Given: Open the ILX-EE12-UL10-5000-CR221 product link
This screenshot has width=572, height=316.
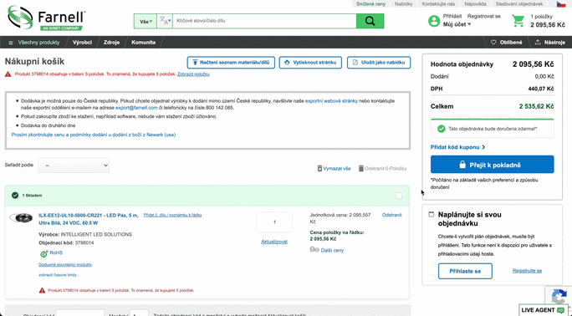Looking at the screenshot, I should pyautogui.click(x=89, y=219).
